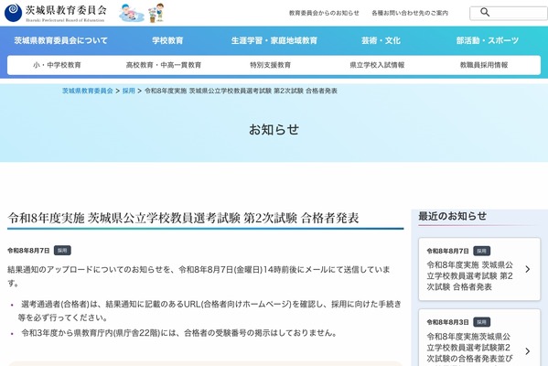This screenshot has width=548, height=366.
Task: Select 県立学校入試情報 submenu item
Action: pos(377,65)
